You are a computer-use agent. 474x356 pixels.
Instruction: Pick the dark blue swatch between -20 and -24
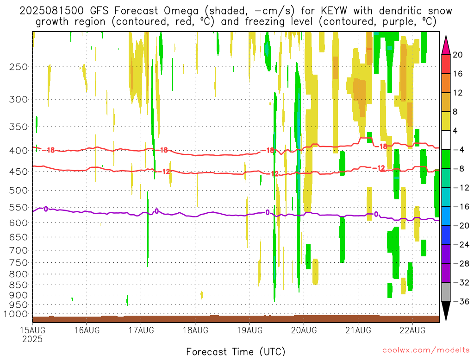click(x=446, y=235)
